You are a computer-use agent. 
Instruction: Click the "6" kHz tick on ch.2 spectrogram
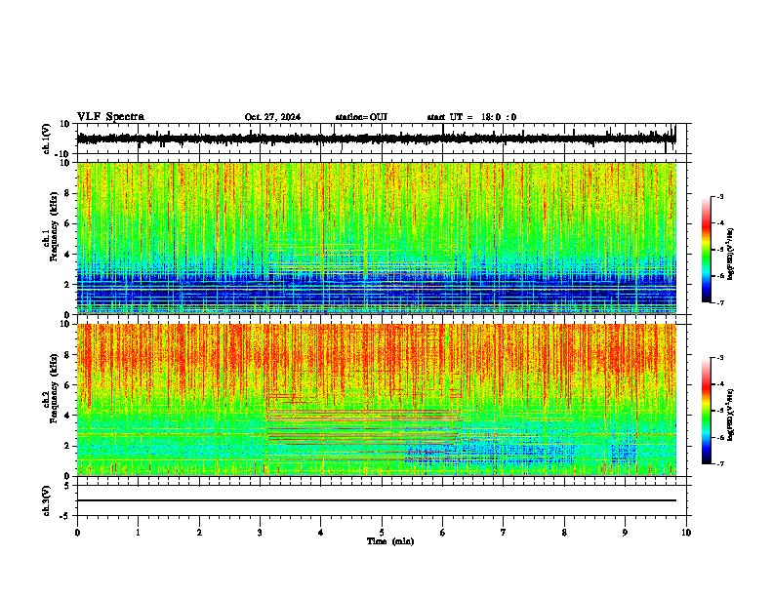click(x=67, y=385)
